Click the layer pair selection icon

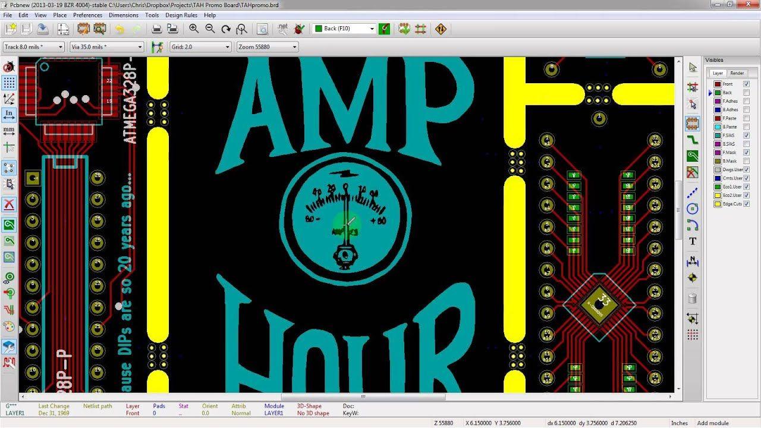(x=385, y=29)
